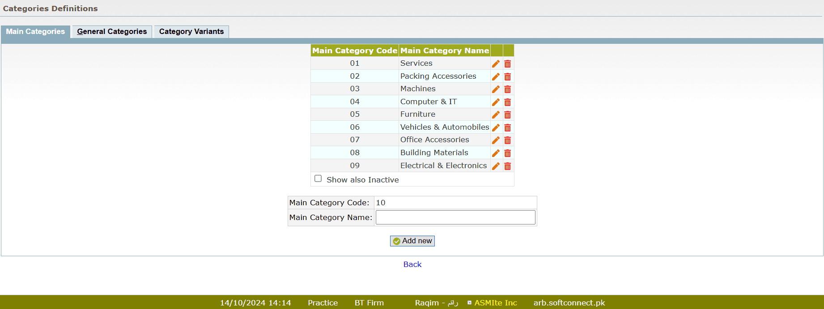This screenshot has height=309, width=824.
Task: Delete the Office Accessories category
Action: tap(507, 140)
